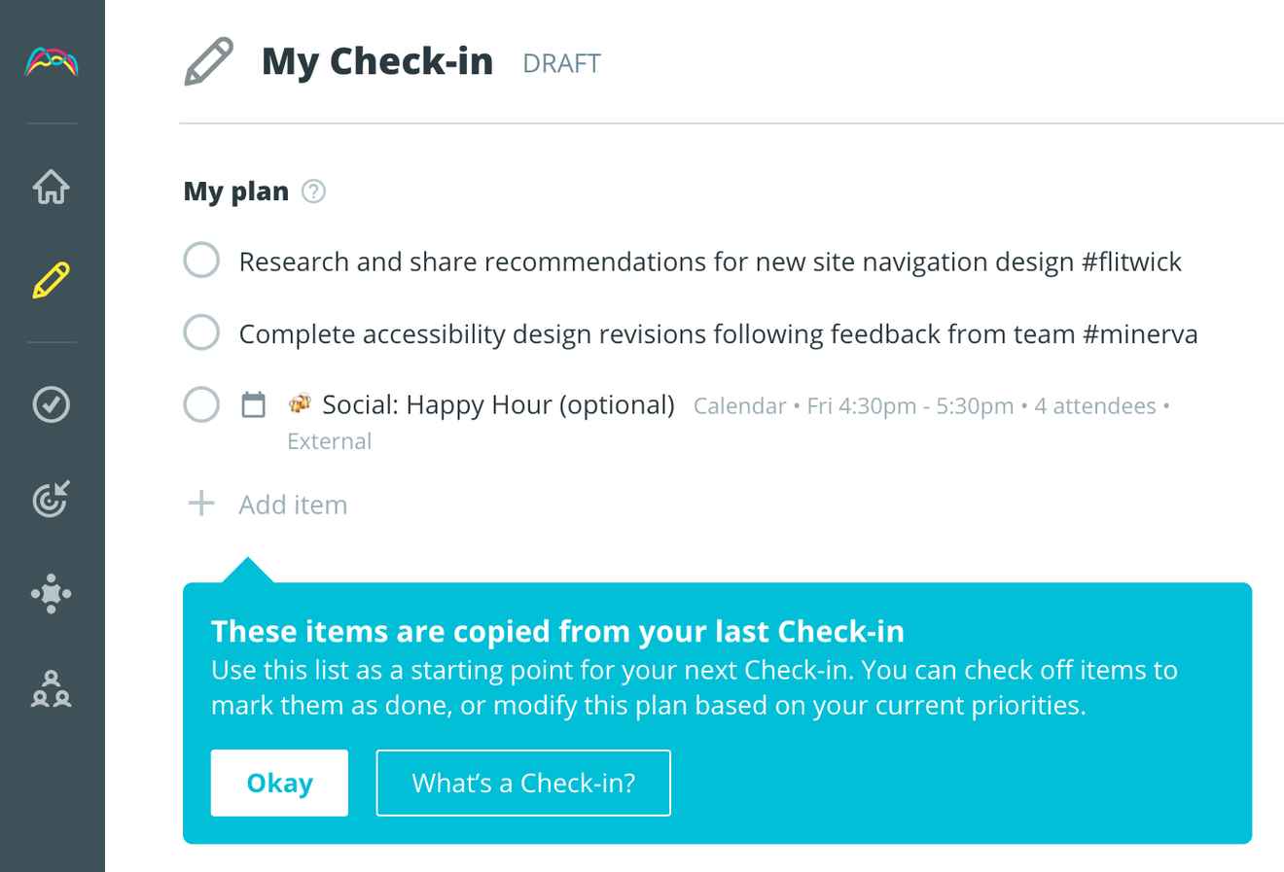Click the plus icon to add item
Image resolution: width=1284 pixels, height=872 pixels.
point(201,504)
